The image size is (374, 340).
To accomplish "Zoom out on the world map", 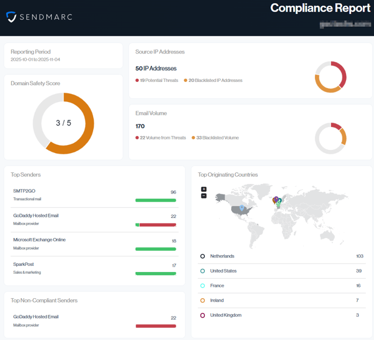I will pyautogui.click(x=204, y=196).
